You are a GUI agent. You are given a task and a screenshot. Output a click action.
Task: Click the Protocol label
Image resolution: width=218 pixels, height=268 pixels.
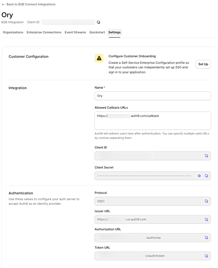pyautogui.click(x=101, y=193)
